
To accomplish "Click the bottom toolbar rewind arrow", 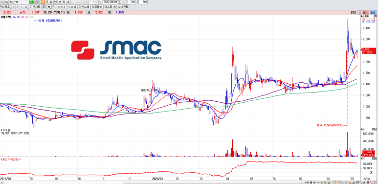I will [308, 183].
